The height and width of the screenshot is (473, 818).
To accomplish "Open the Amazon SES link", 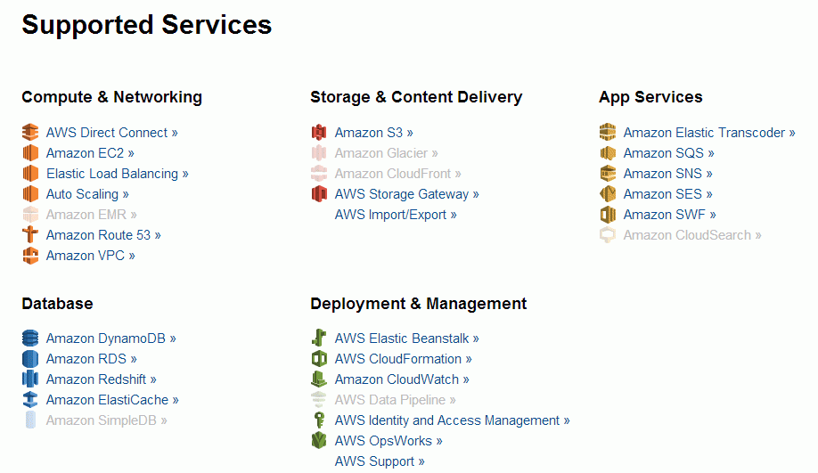I will (668, 194).
